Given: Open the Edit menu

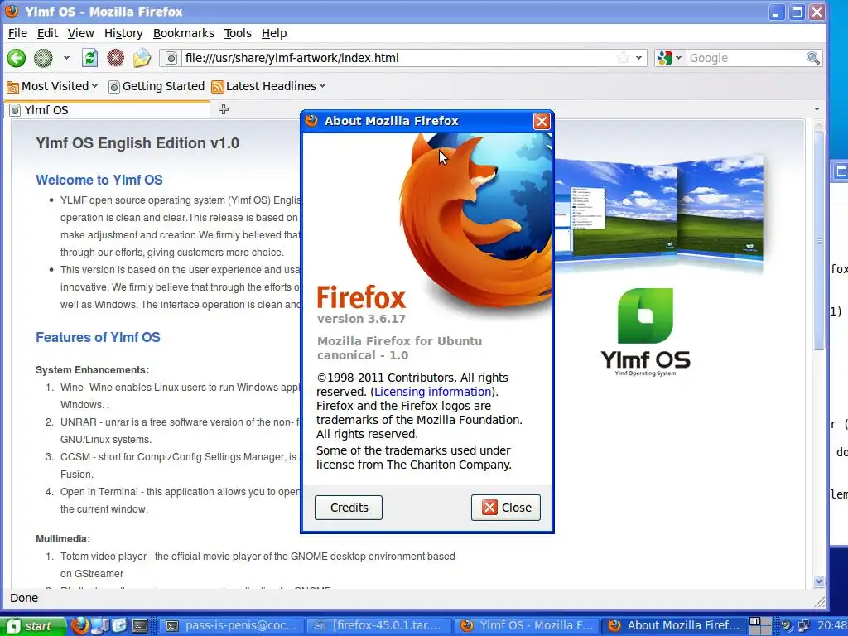Looking at the screenshot, I should pos(47,33).
